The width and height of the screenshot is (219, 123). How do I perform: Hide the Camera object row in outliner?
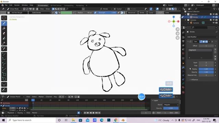214,23
